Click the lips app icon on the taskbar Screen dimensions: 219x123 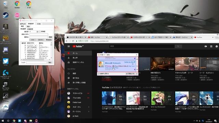coord(36,121)
